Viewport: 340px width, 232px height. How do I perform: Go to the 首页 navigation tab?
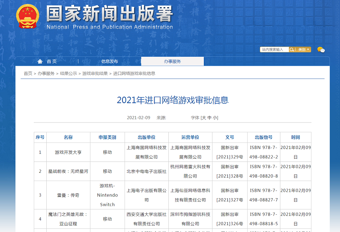[x=52, y=61]
